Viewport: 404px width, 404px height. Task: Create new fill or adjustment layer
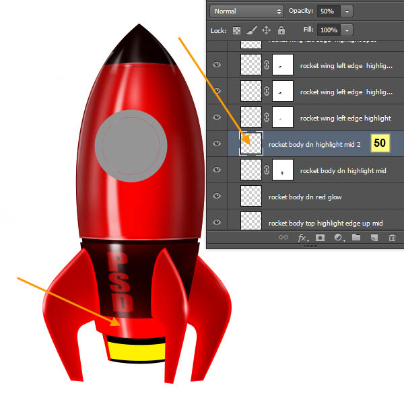[x=339, y=238]
